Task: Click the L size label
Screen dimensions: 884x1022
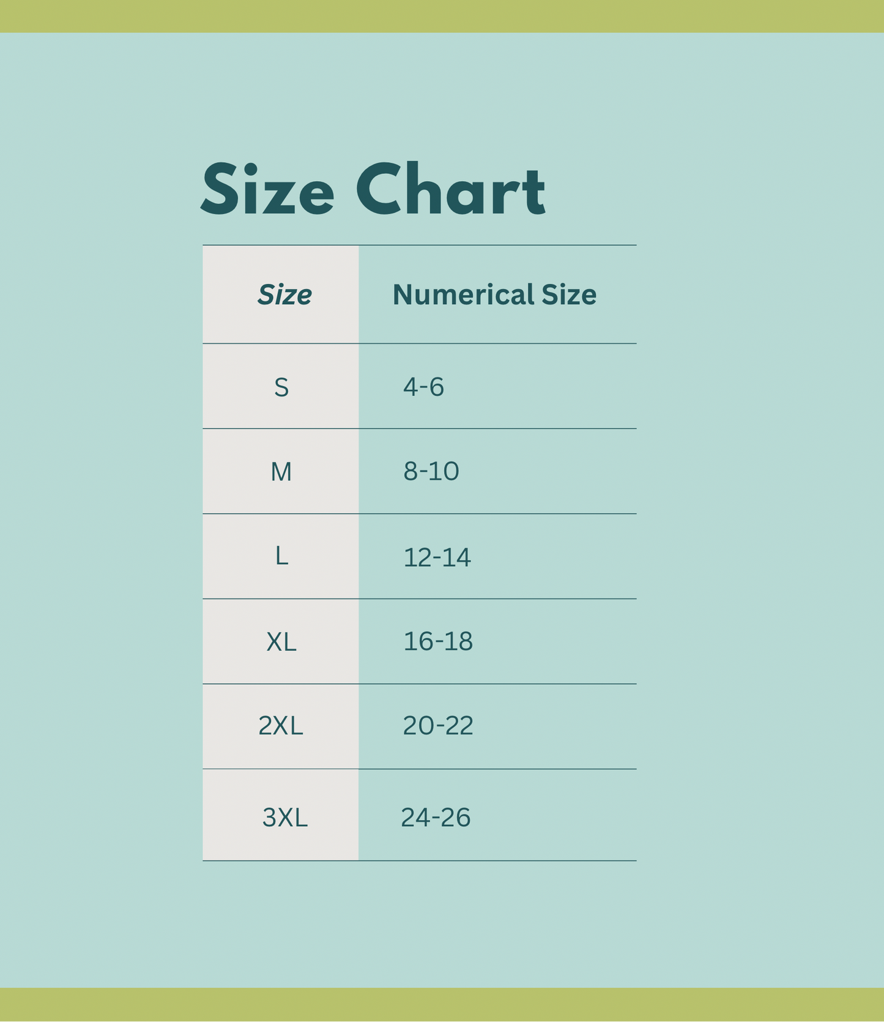Action: click(x=281, y=556)
